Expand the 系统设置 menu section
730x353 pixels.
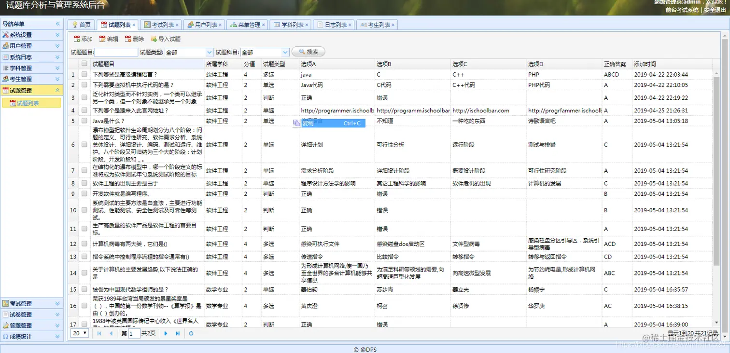[x=57, y=35]
